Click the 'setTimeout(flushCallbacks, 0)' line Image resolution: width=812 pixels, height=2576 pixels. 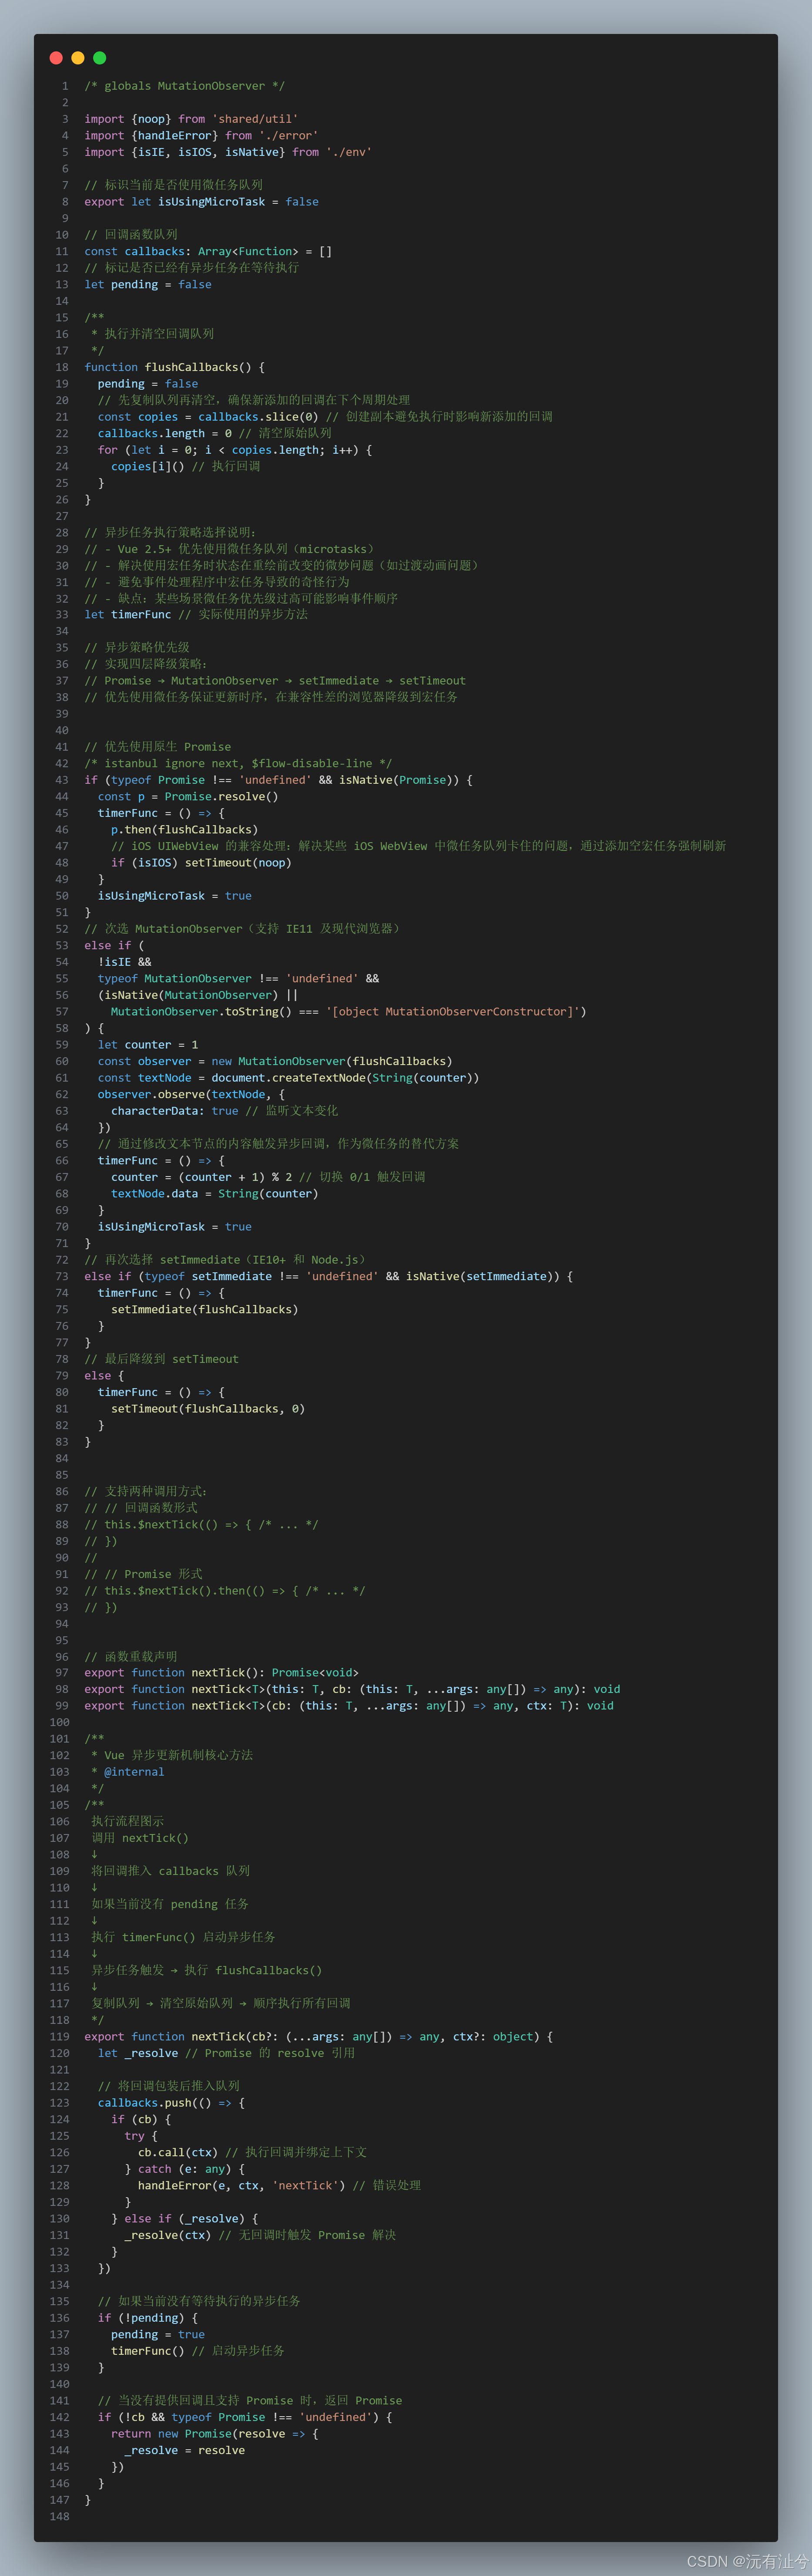(x=208, y=1409)
